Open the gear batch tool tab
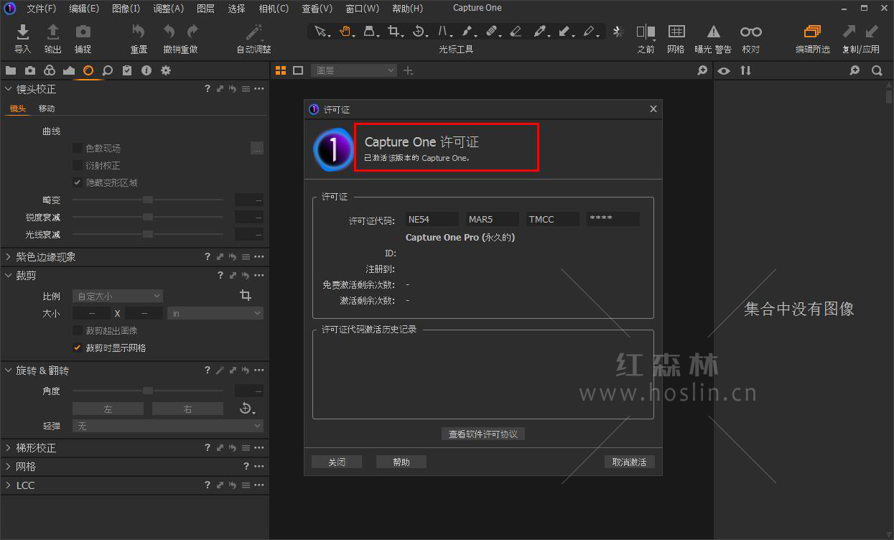 166,70
